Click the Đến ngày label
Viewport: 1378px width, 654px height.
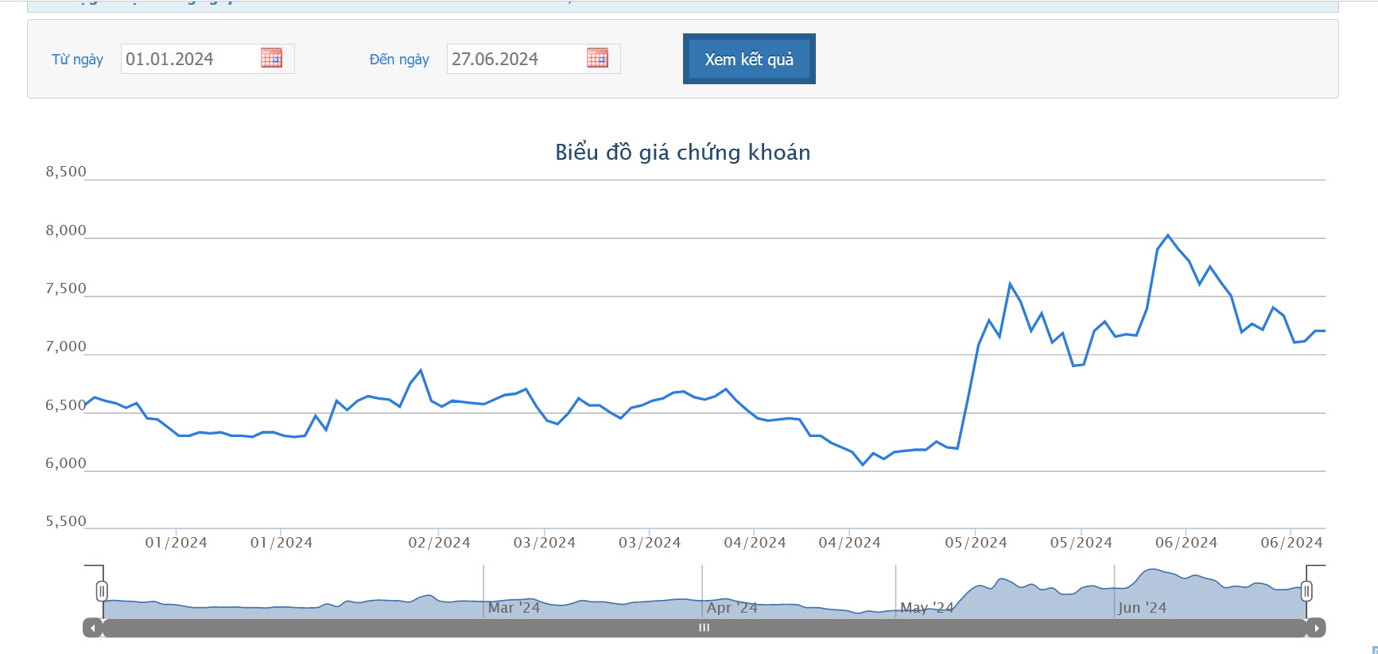click(x=399, y=60)
